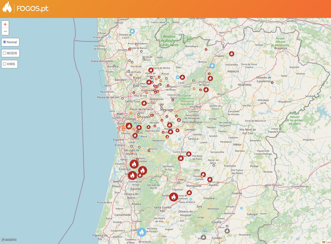The image size is (331, 244).
Task: Click the Bragança city label
Action: 281,48
